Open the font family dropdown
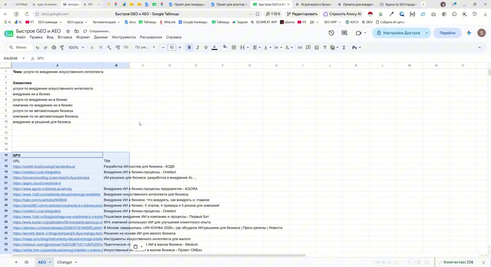The height and width of the screenshot is (267, 491). (145, 48)
